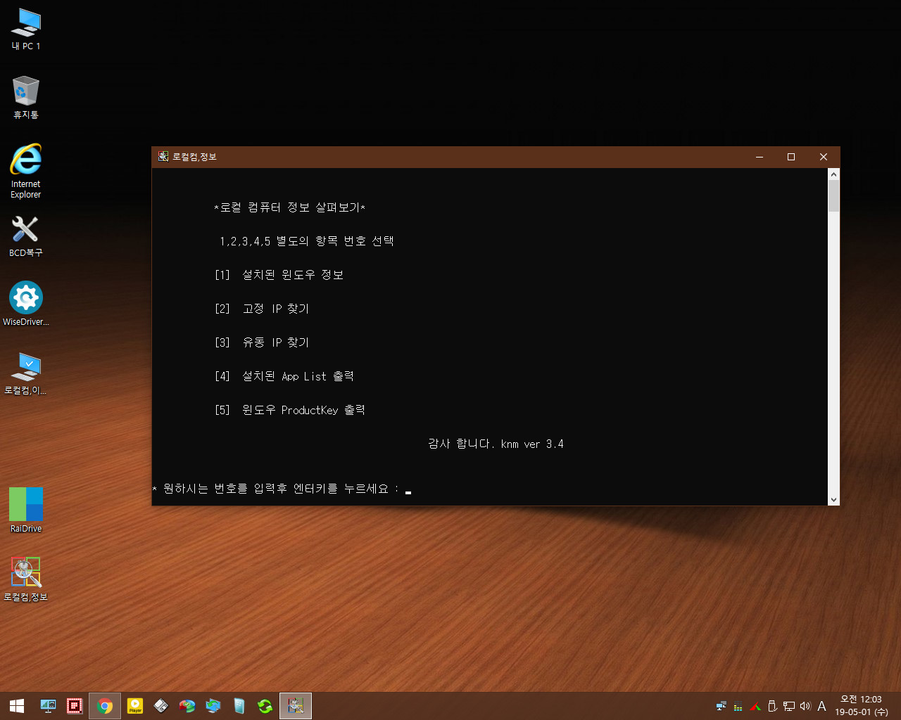901x720 pixels.
Task: Click the wired network status tray icon
Action: click(x=789, y=706)
